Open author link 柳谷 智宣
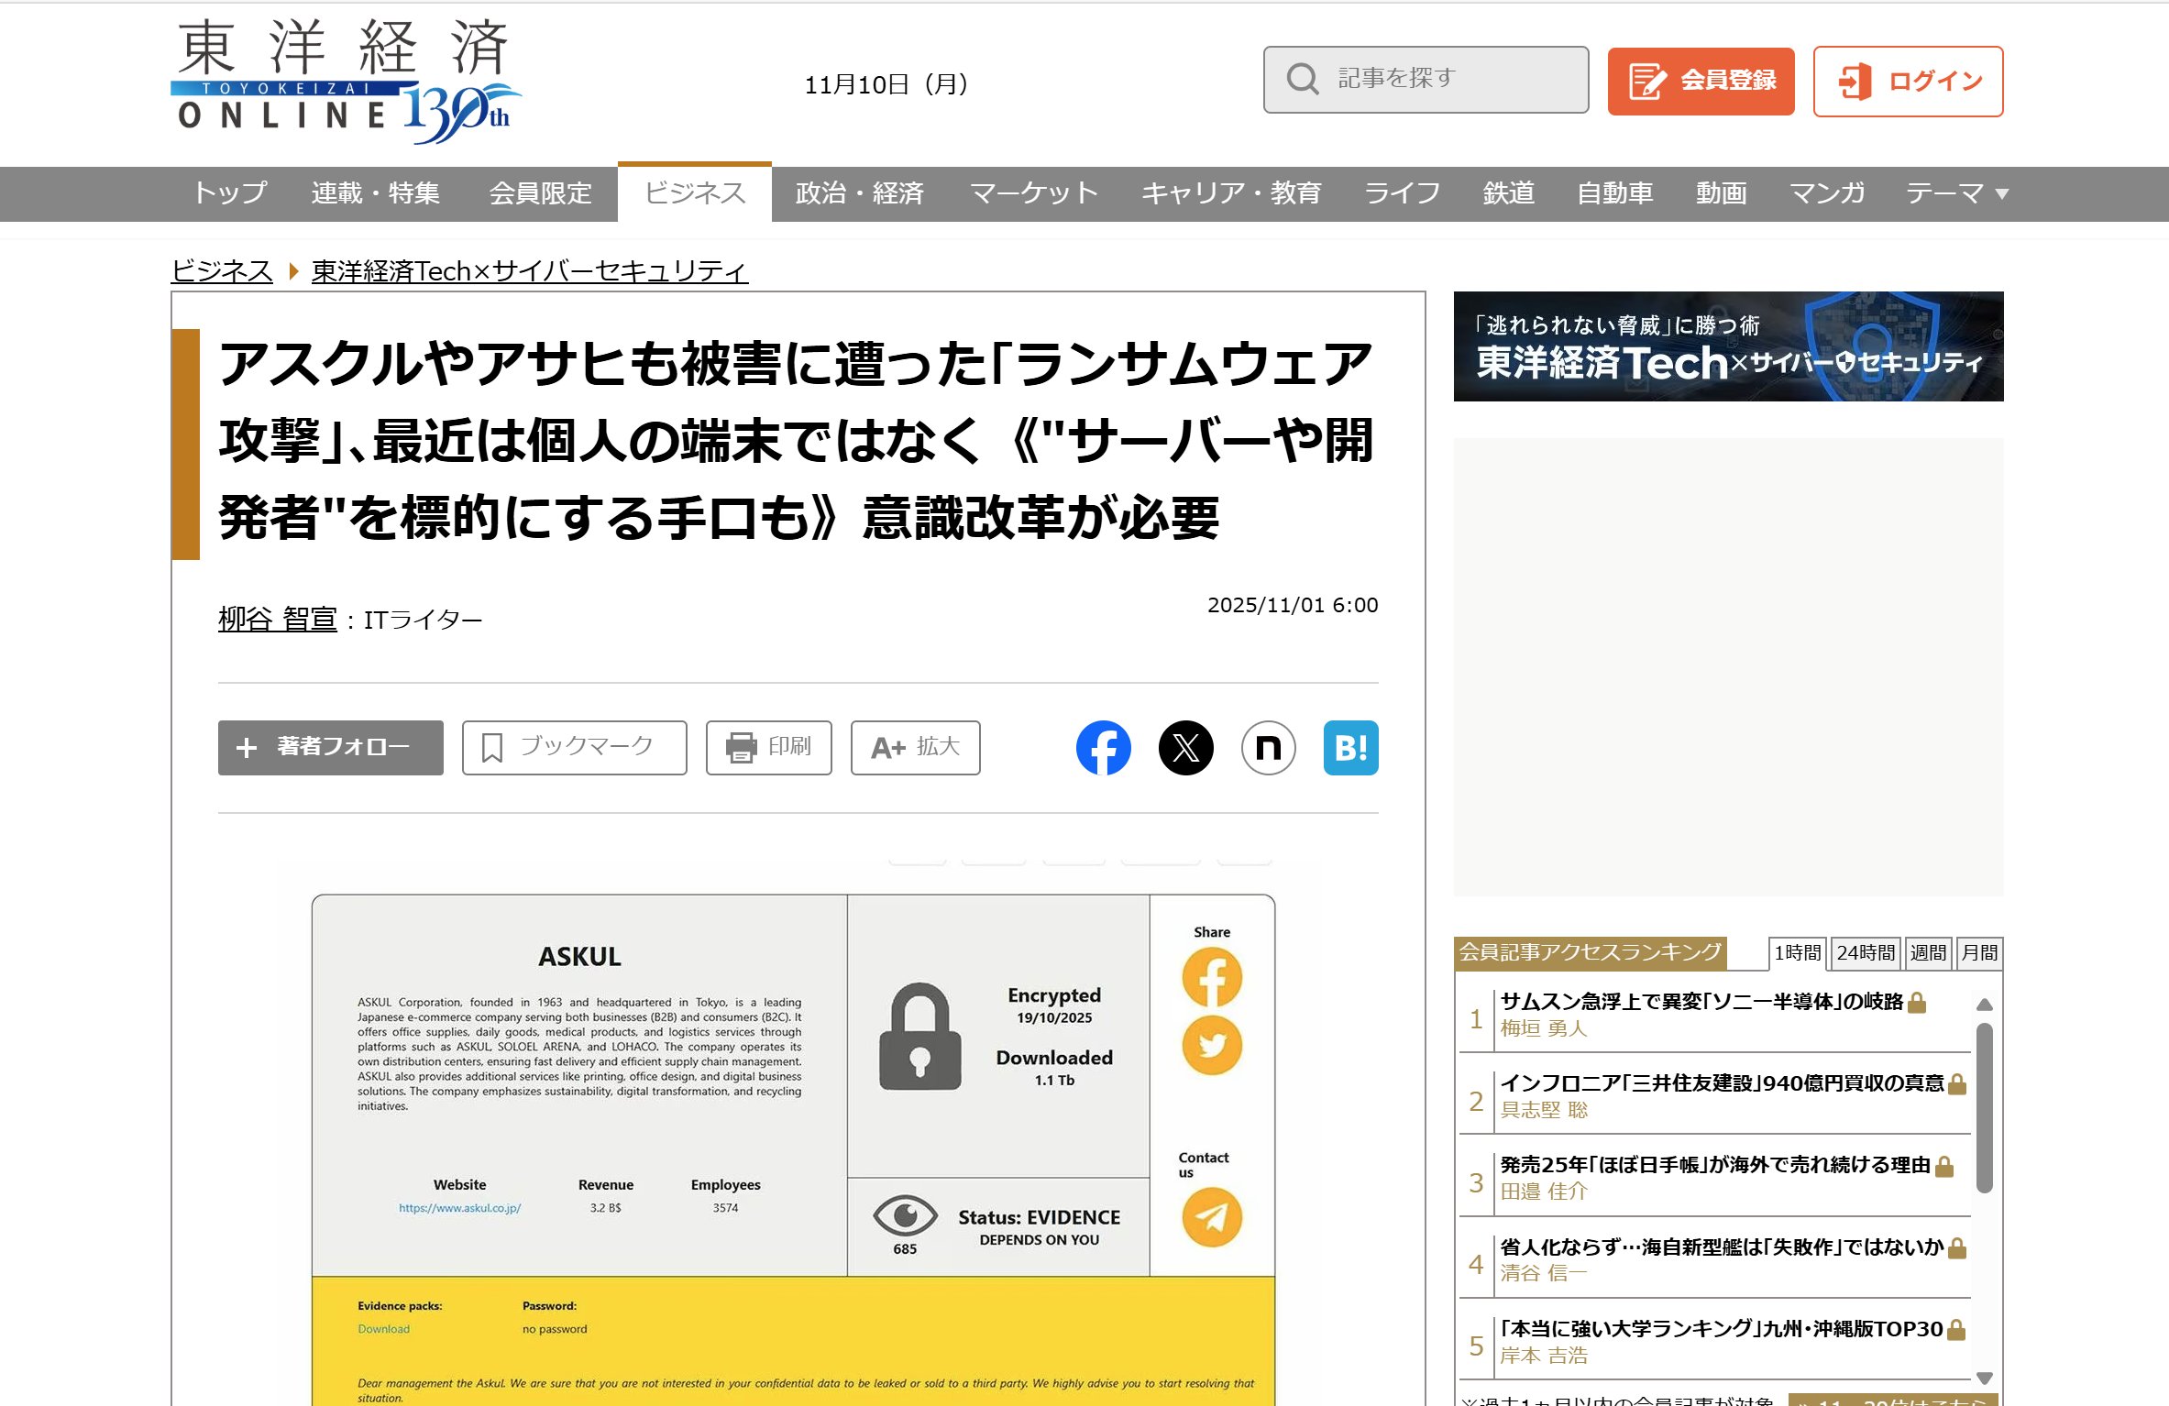Viewport: 2169px width, 1406px height. pos(278,620)
